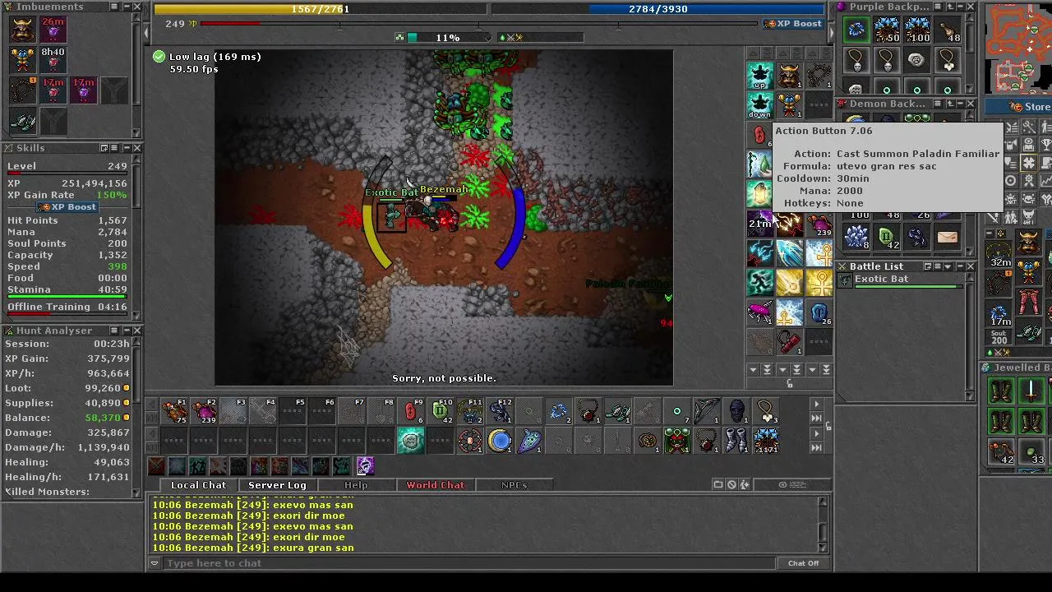Click the chat input field
The width and height of the screenshot is (1052, 592).
pos(469,563)
